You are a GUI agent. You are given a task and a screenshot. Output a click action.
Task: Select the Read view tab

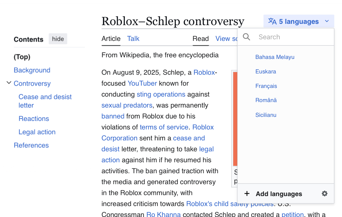201,39
